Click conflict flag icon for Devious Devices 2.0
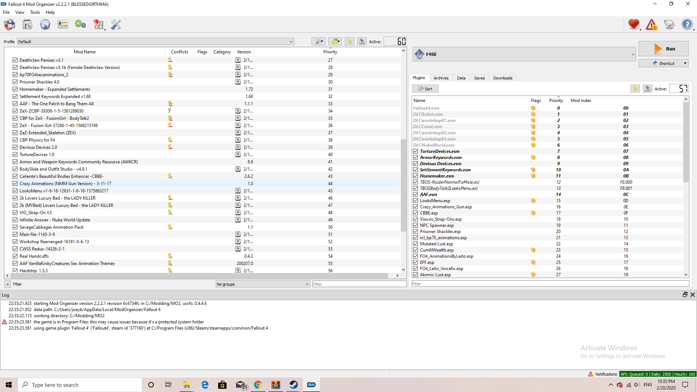 (170, 147)
